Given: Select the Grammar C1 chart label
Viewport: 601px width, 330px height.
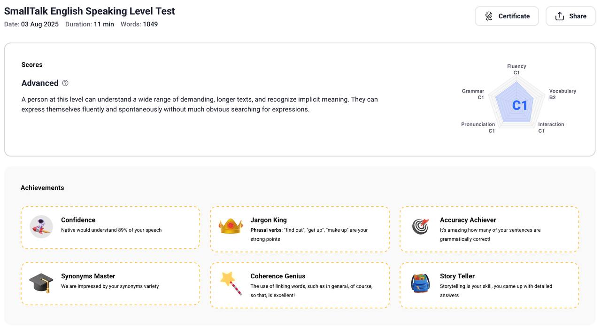Looking at the screenshot, I should (x=473, y=94).
